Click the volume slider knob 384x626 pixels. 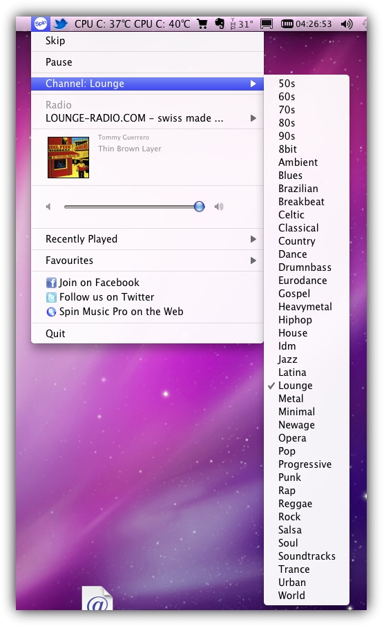pos(199,207)
